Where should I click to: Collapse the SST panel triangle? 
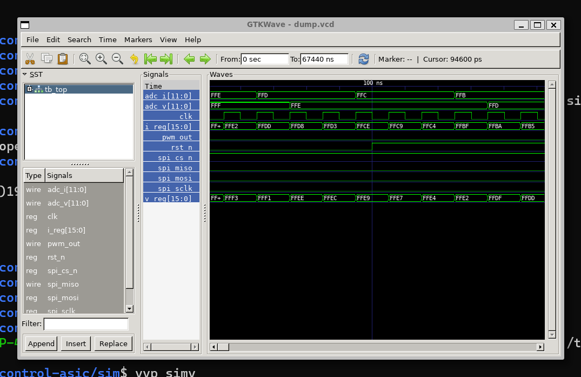coord(25,74)
